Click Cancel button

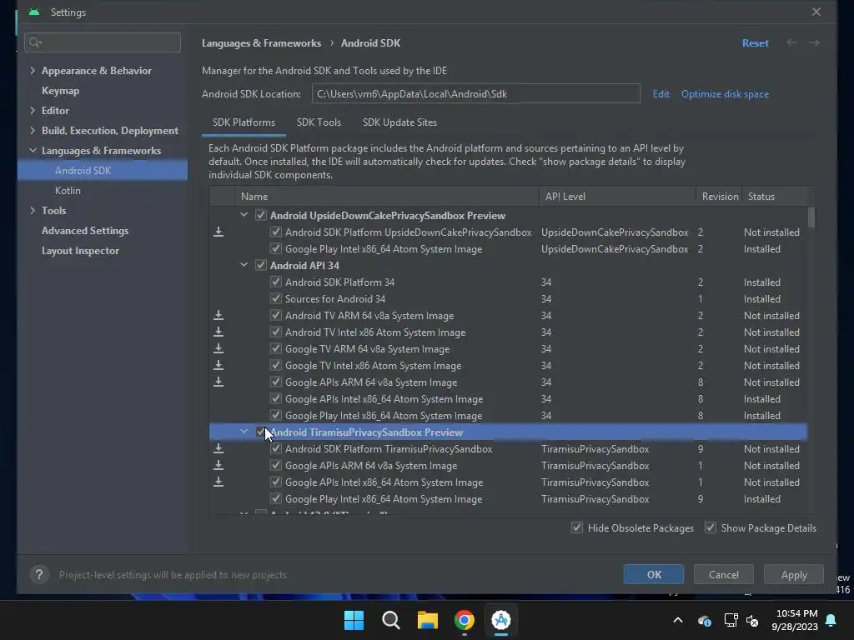[724, 575]
